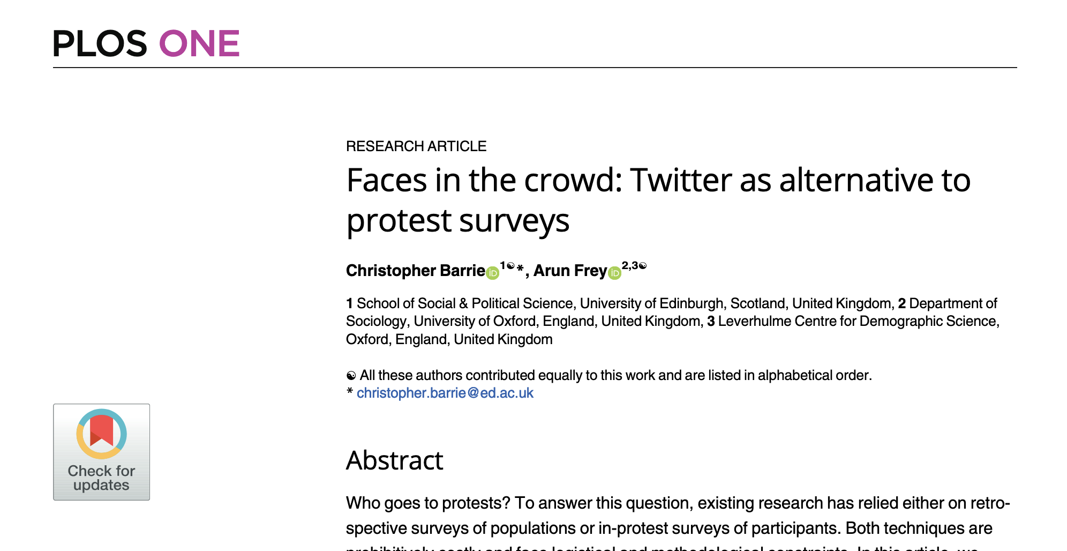Open Christopher Barrie's ORCID iD icon
Viewport: 1067px width, 551px height.
[493, 273]
